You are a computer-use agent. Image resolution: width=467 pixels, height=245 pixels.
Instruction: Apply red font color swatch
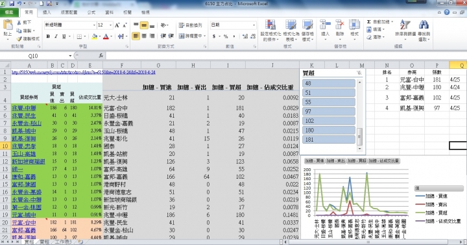point(106,36)
